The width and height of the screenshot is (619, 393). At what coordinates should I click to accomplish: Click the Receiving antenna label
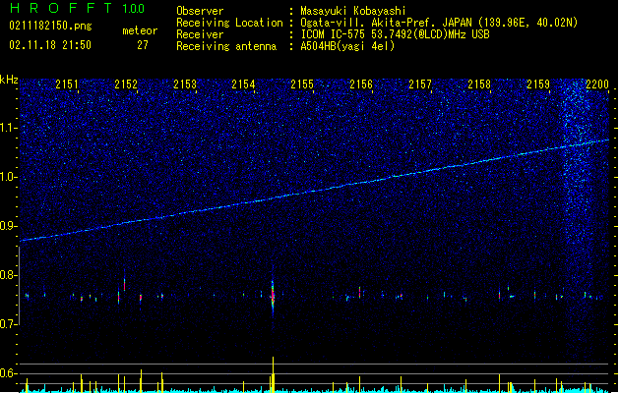pos(226,46)
